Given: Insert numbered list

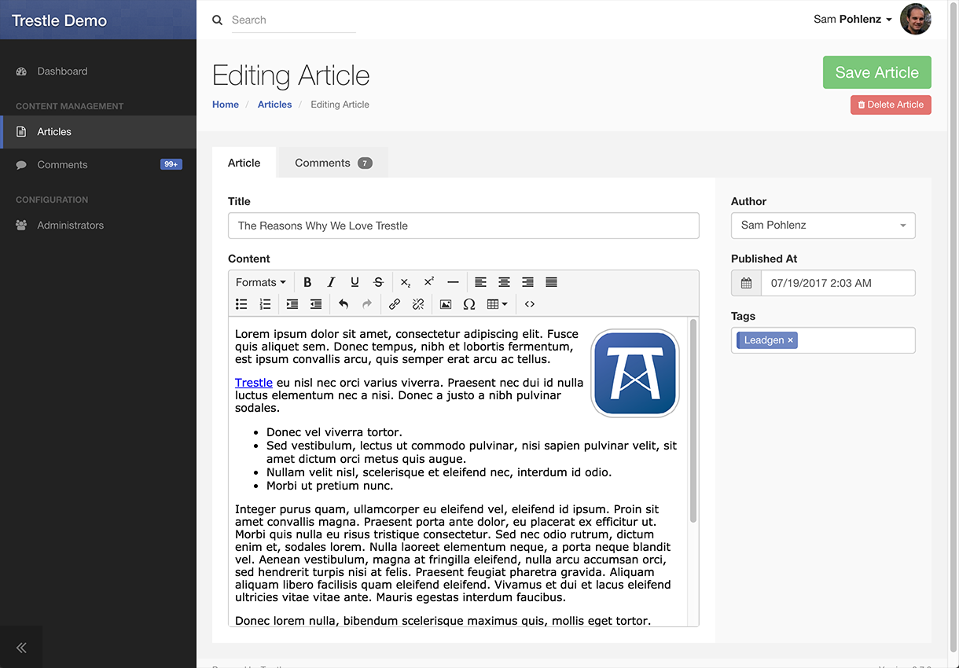Looking at the screenshot, I should (265, 304).
